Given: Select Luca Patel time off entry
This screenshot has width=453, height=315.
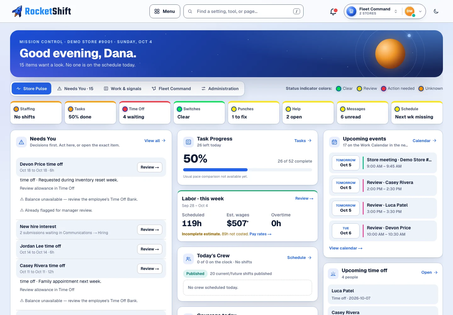Looking at the screenshot, I should pyautogui.click(x=383, y=294).
